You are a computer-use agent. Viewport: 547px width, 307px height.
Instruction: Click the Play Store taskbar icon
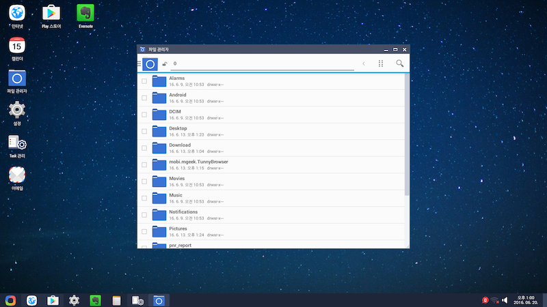pos(53,300)
